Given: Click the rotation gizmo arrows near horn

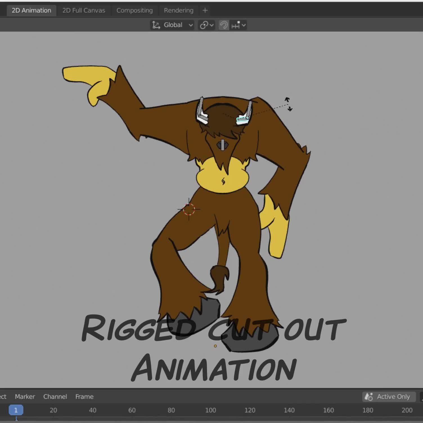Looking at the screenshot, I should 288,104.
